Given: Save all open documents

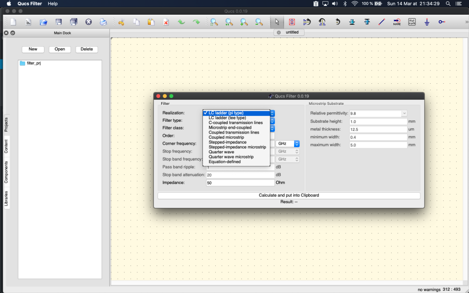Looking at the screenshot, I should [x=74, y=22].
